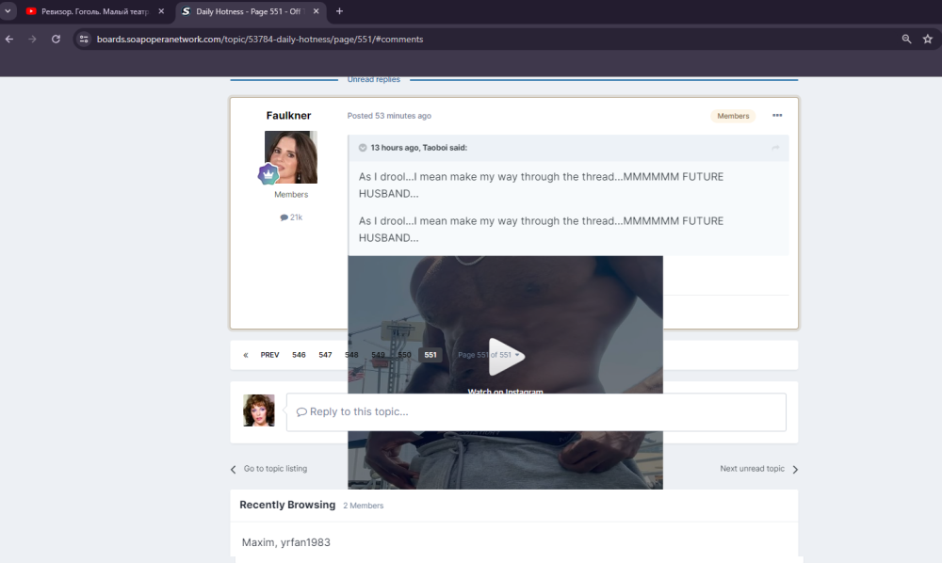Jump to first page double arrow
The image size is (942, 563).
pos(246,355)
